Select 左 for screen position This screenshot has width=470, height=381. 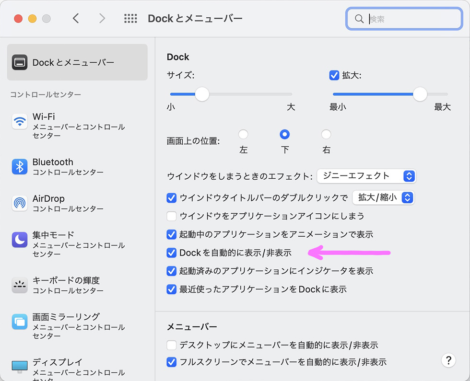point(243,134)
